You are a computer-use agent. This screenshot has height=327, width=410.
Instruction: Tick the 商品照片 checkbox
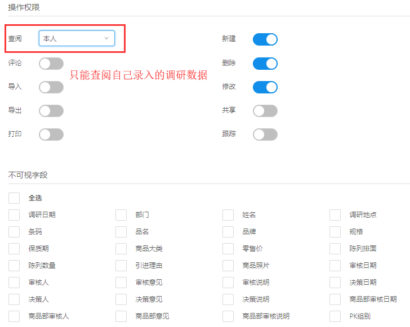pos(228,266)
